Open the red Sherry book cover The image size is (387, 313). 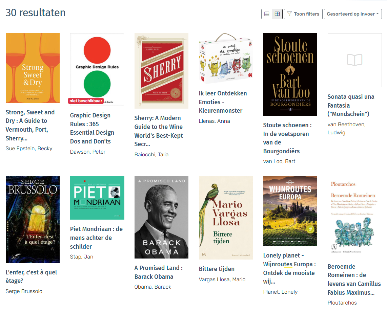161,71
